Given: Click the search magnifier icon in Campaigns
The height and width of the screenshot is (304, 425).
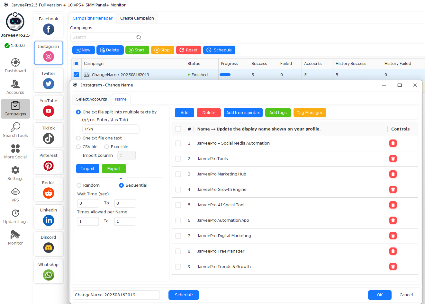Looking at the screenshot, I should coord(139,37).
